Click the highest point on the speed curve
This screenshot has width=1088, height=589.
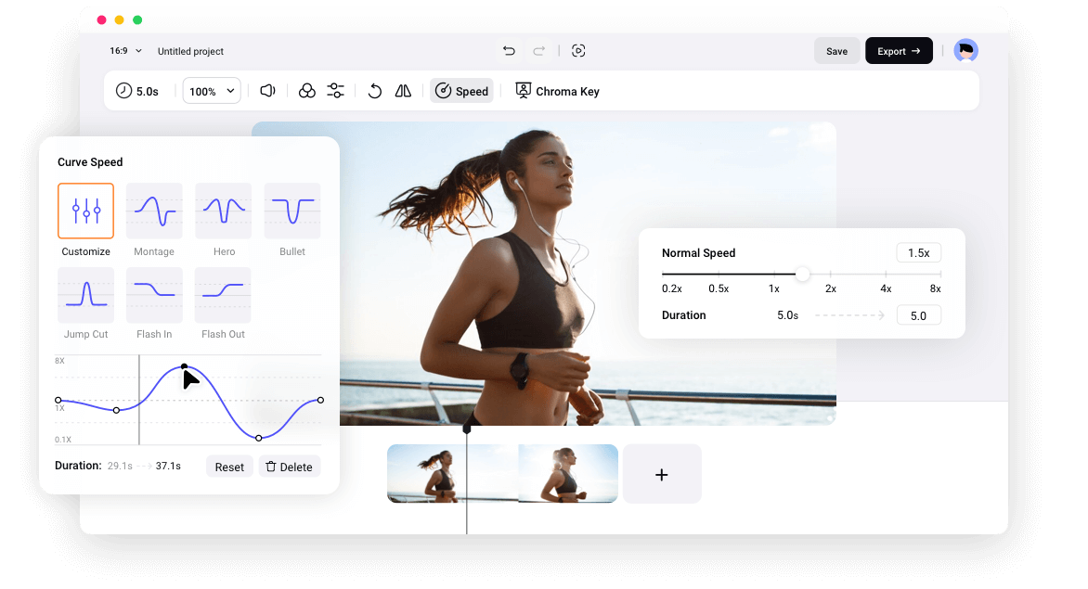click(x=184, y=365)
